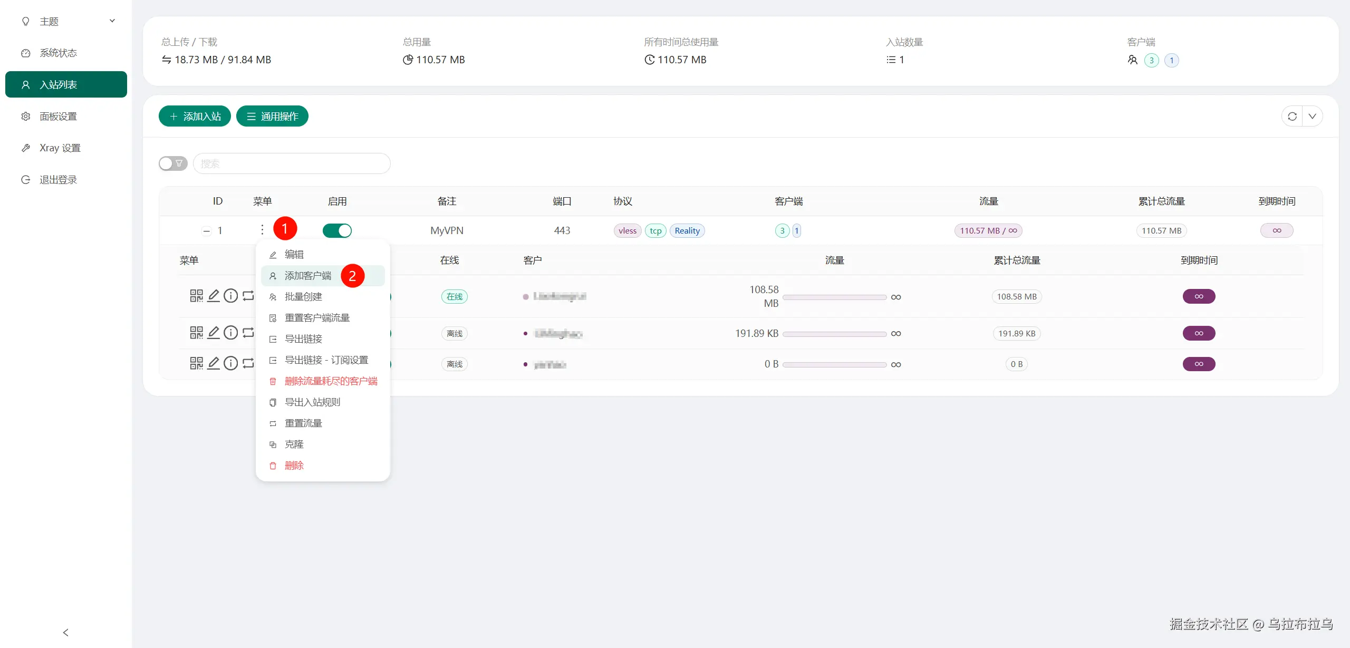Screen dimensions: 1350x648
Task: Click the 添加入站 button
Action: [x=195, y=117]
